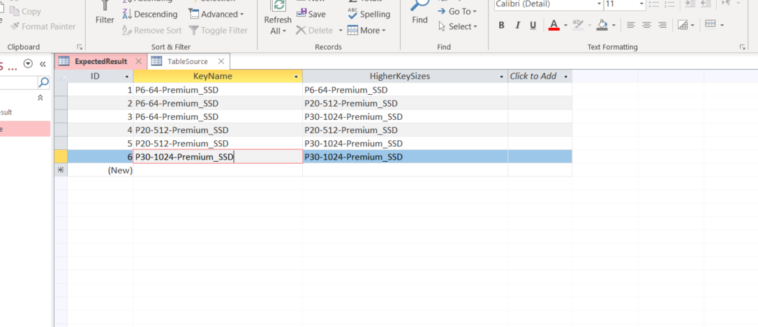Click KeyName cell of record 1
758x327 pixels.
[x=218, y=90]
